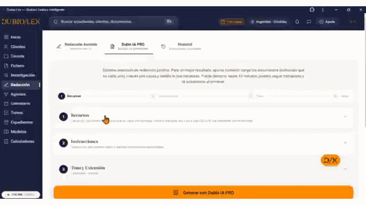The height and width of the screenshot is (205, 366).
Task: Click the Tono y Extensión heading
Action: click(x=87, y=168)
